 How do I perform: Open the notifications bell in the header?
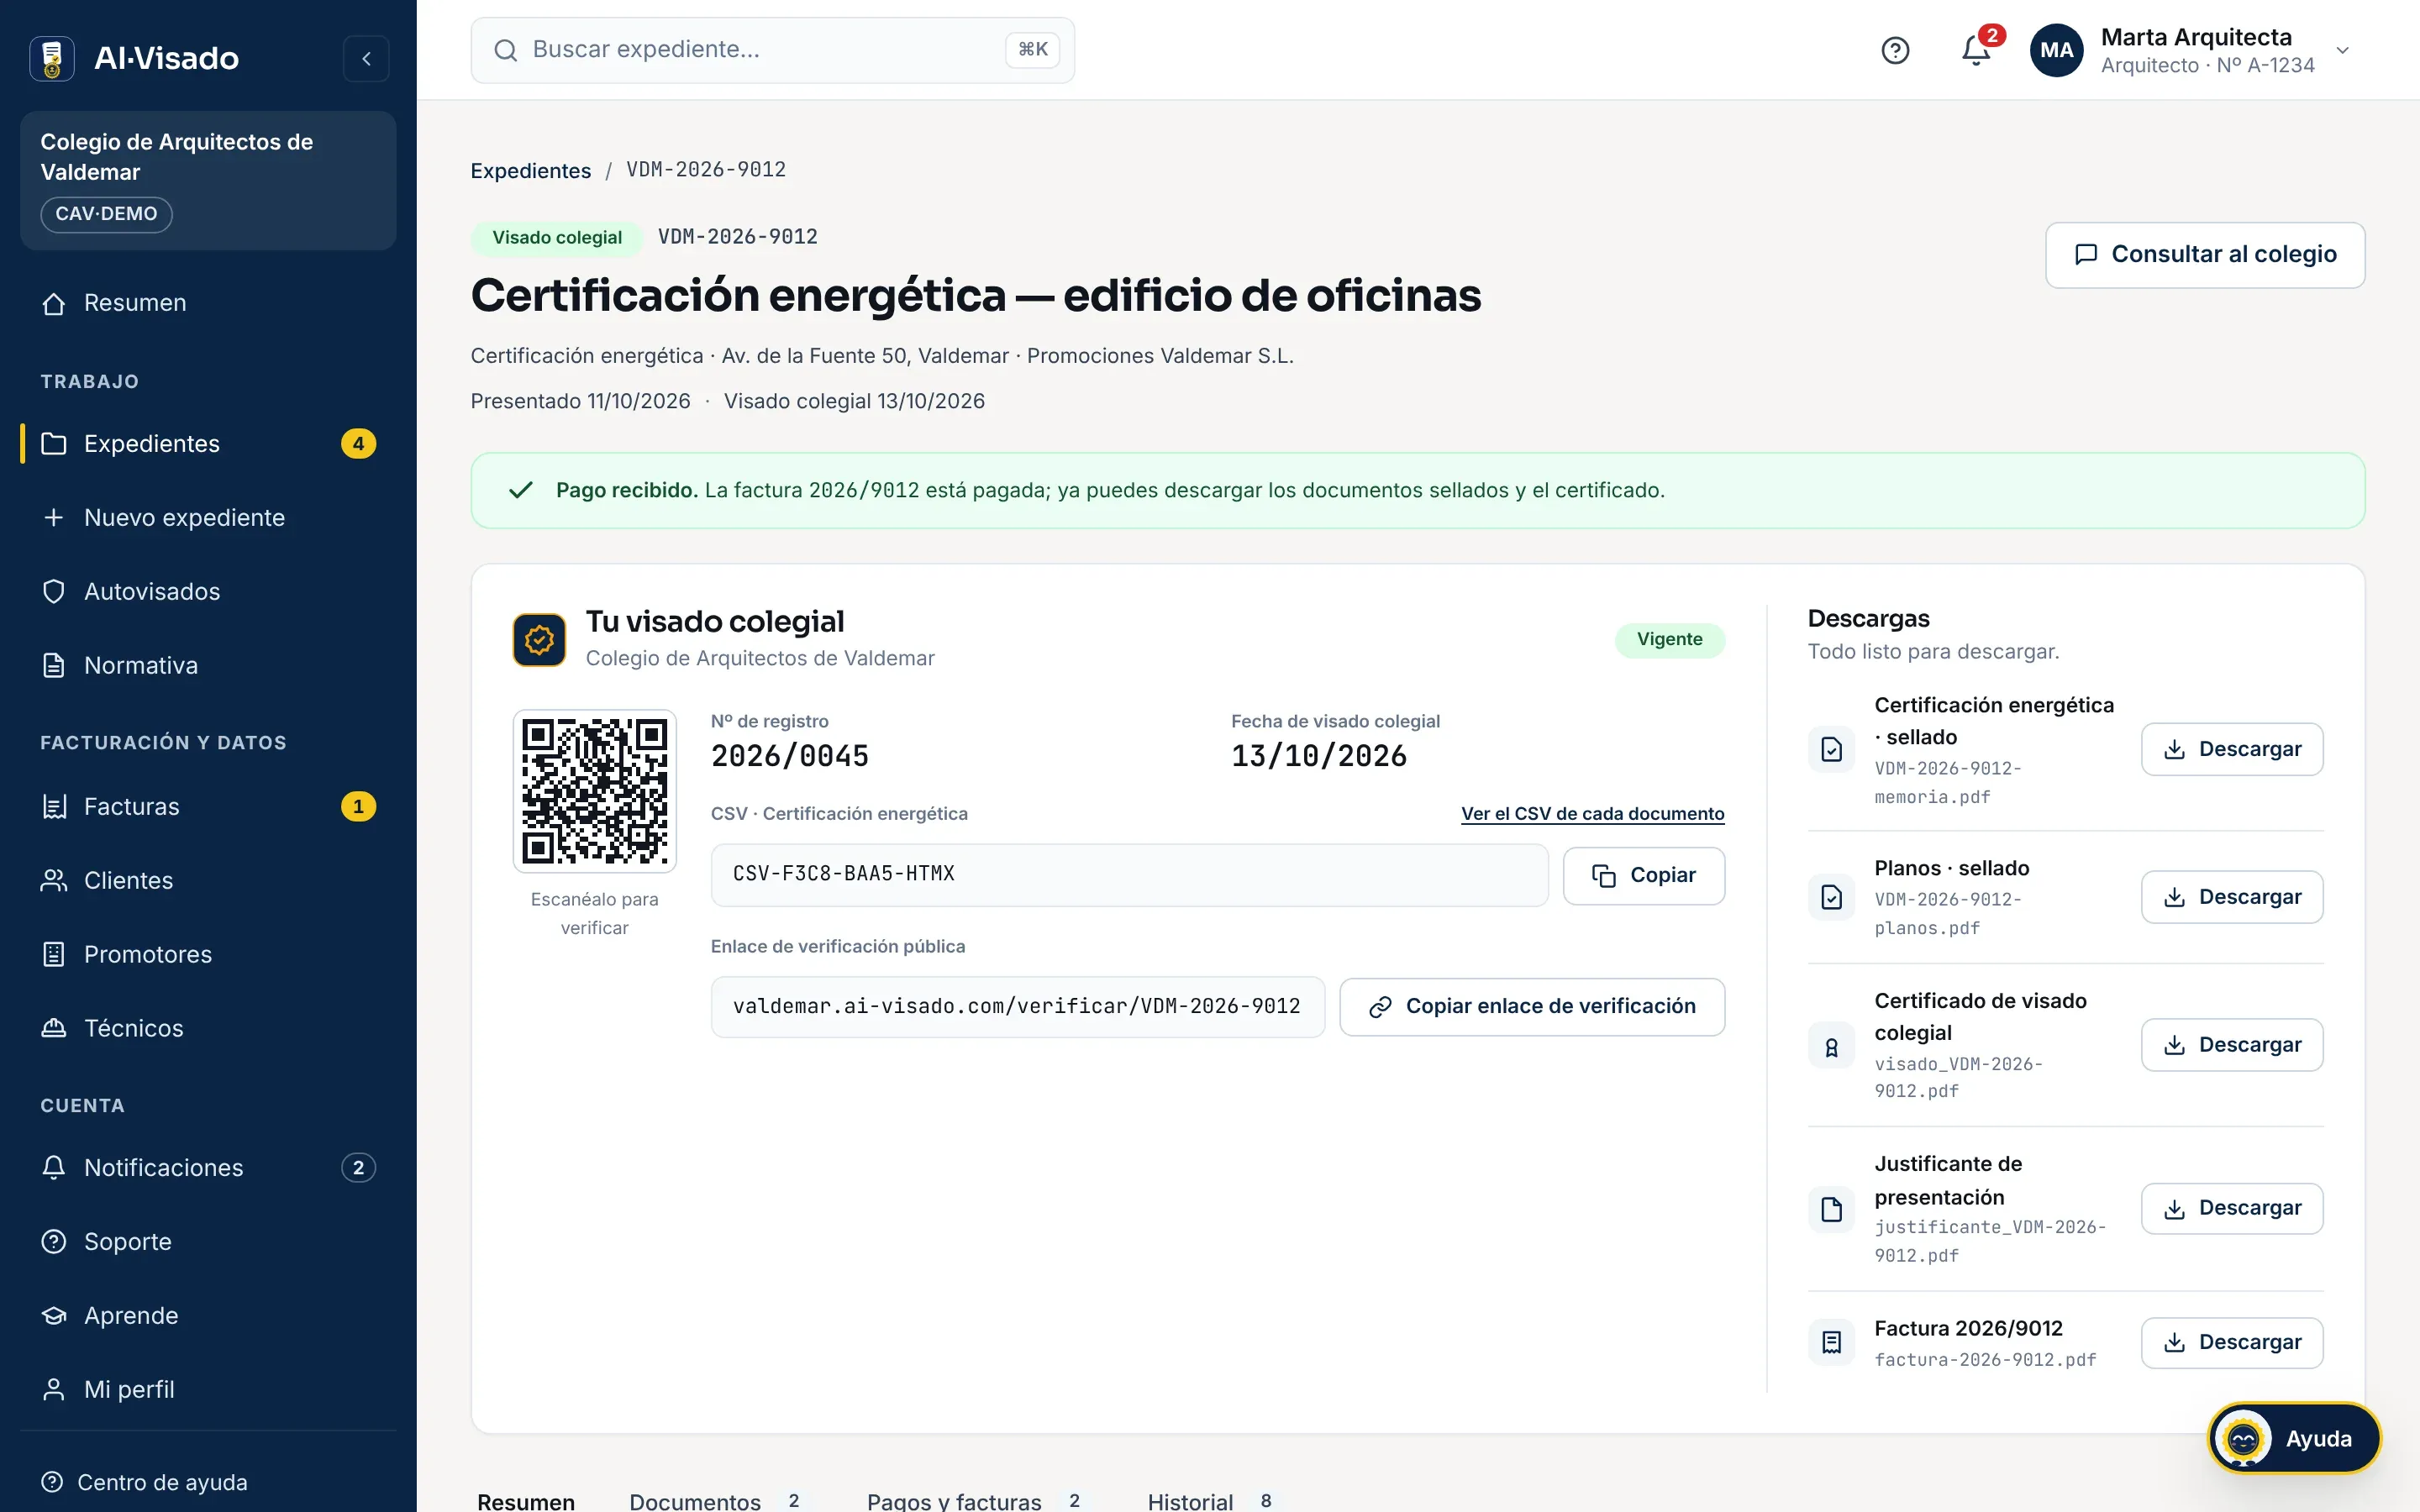coord(1976,50)
